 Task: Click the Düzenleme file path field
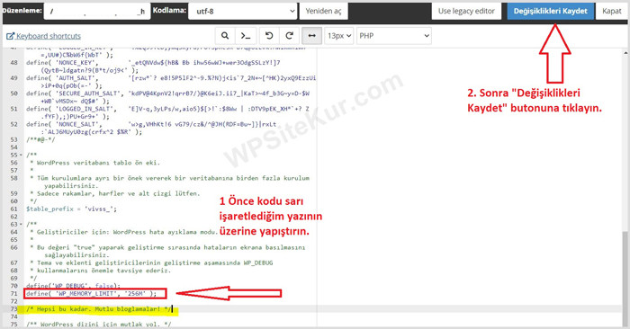pos(97,11)
